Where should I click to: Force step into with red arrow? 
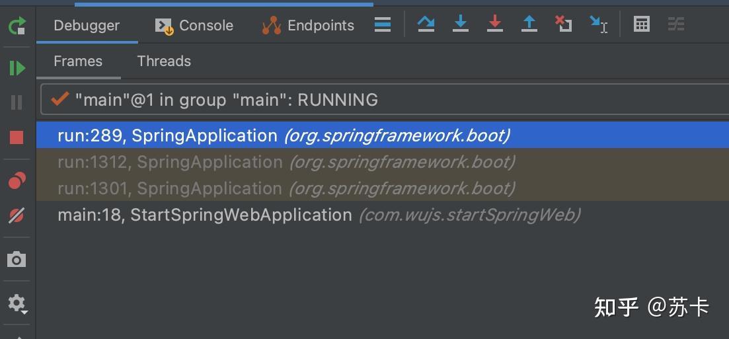pyautogui.click(x=494, y=24)
